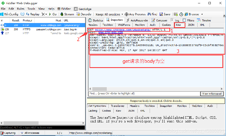Toggle Capturing in the status bar

point(8,133)
